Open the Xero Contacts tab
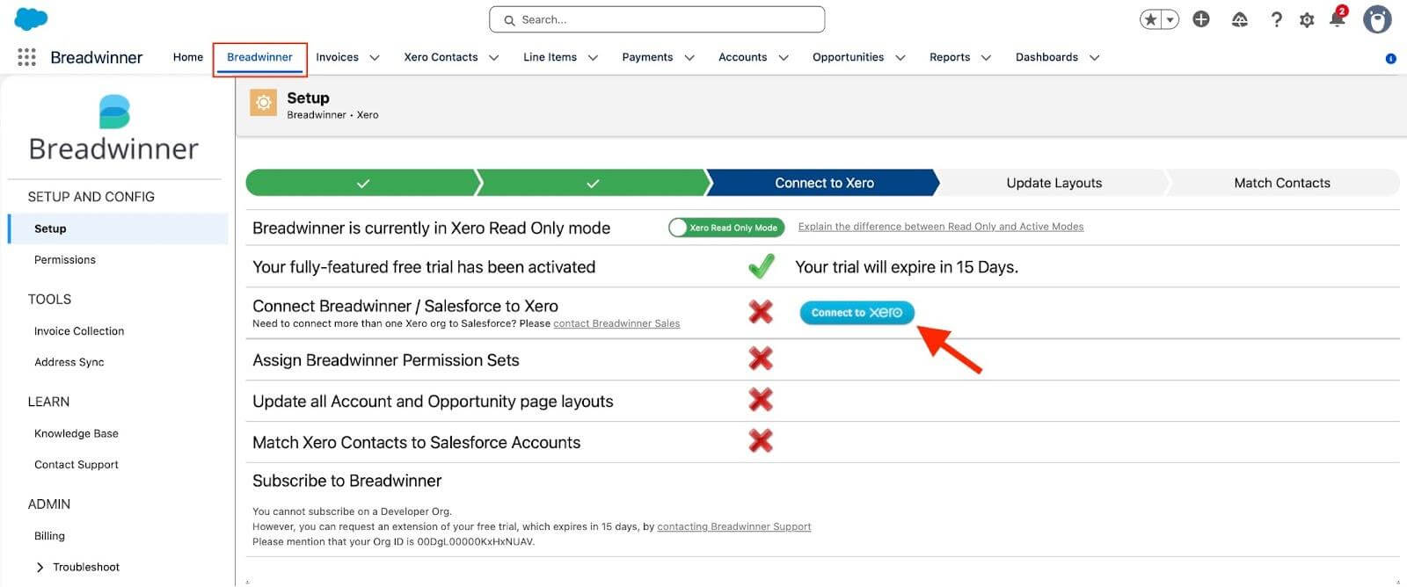1407x587 pixels. pos(441,57)
